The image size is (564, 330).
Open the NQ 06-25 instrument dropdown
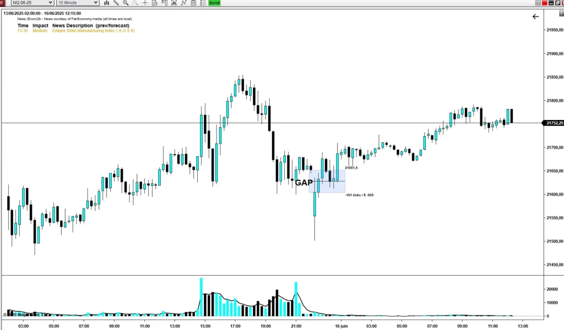click(x=32, y=3)
